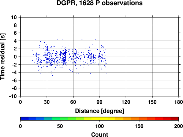The height and width of the screenshot is (137, 183).
Task: Click colorbar tick label '150'
Action: (139, 126)
